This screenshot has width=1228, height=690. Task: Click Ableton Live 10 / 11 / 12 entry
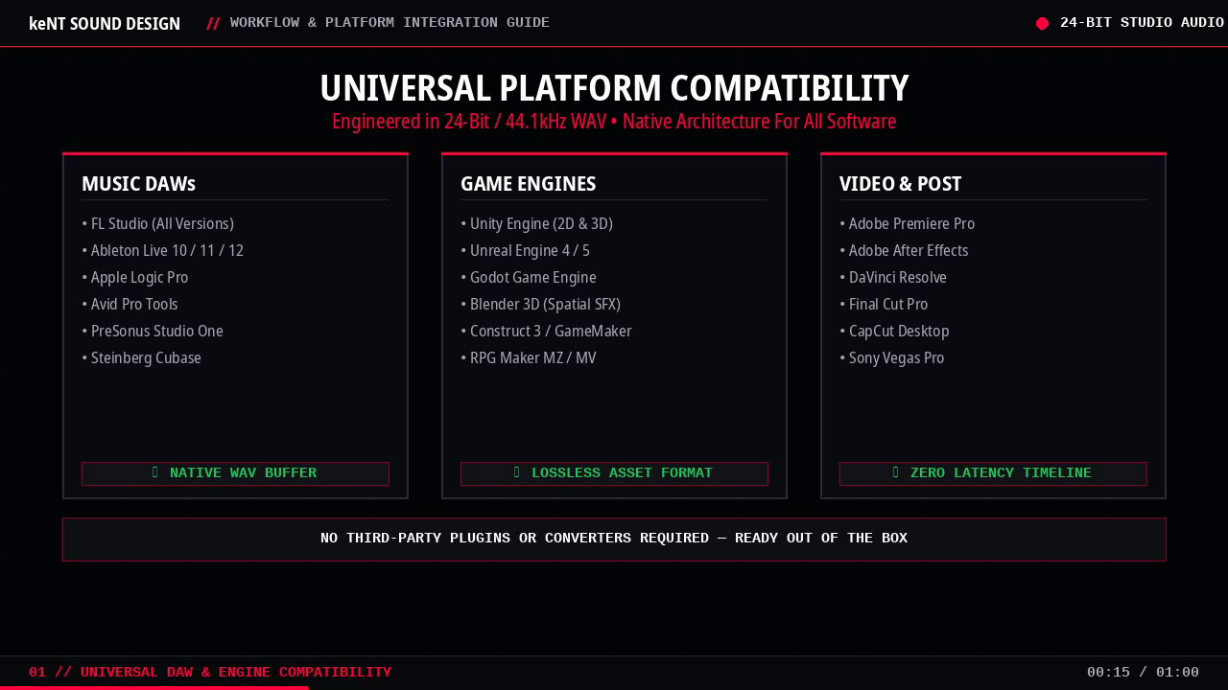point(163,251)
